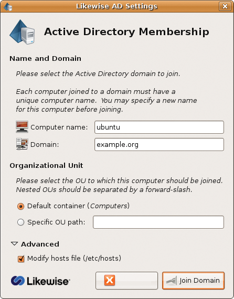Click the Active Directory Membership heading
This screenshot has width=234, height=299.
click(126, 31)
